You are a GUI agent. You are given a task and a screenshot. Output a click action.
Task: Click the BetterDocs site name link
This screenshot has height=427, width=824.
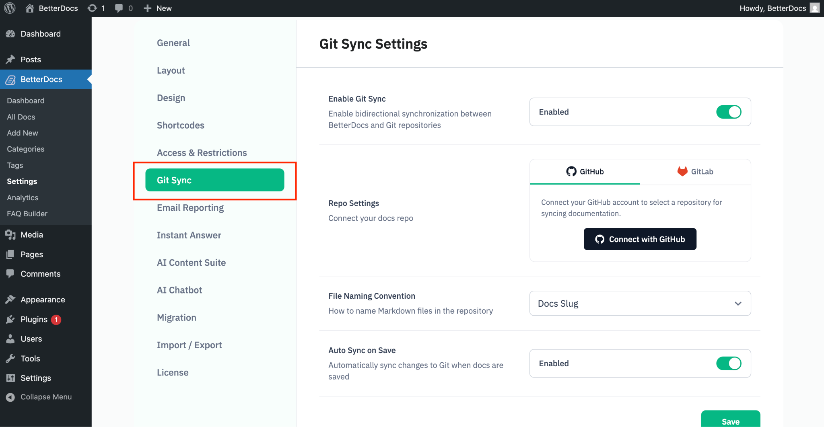pyautogui.click(x=58, y=8)
